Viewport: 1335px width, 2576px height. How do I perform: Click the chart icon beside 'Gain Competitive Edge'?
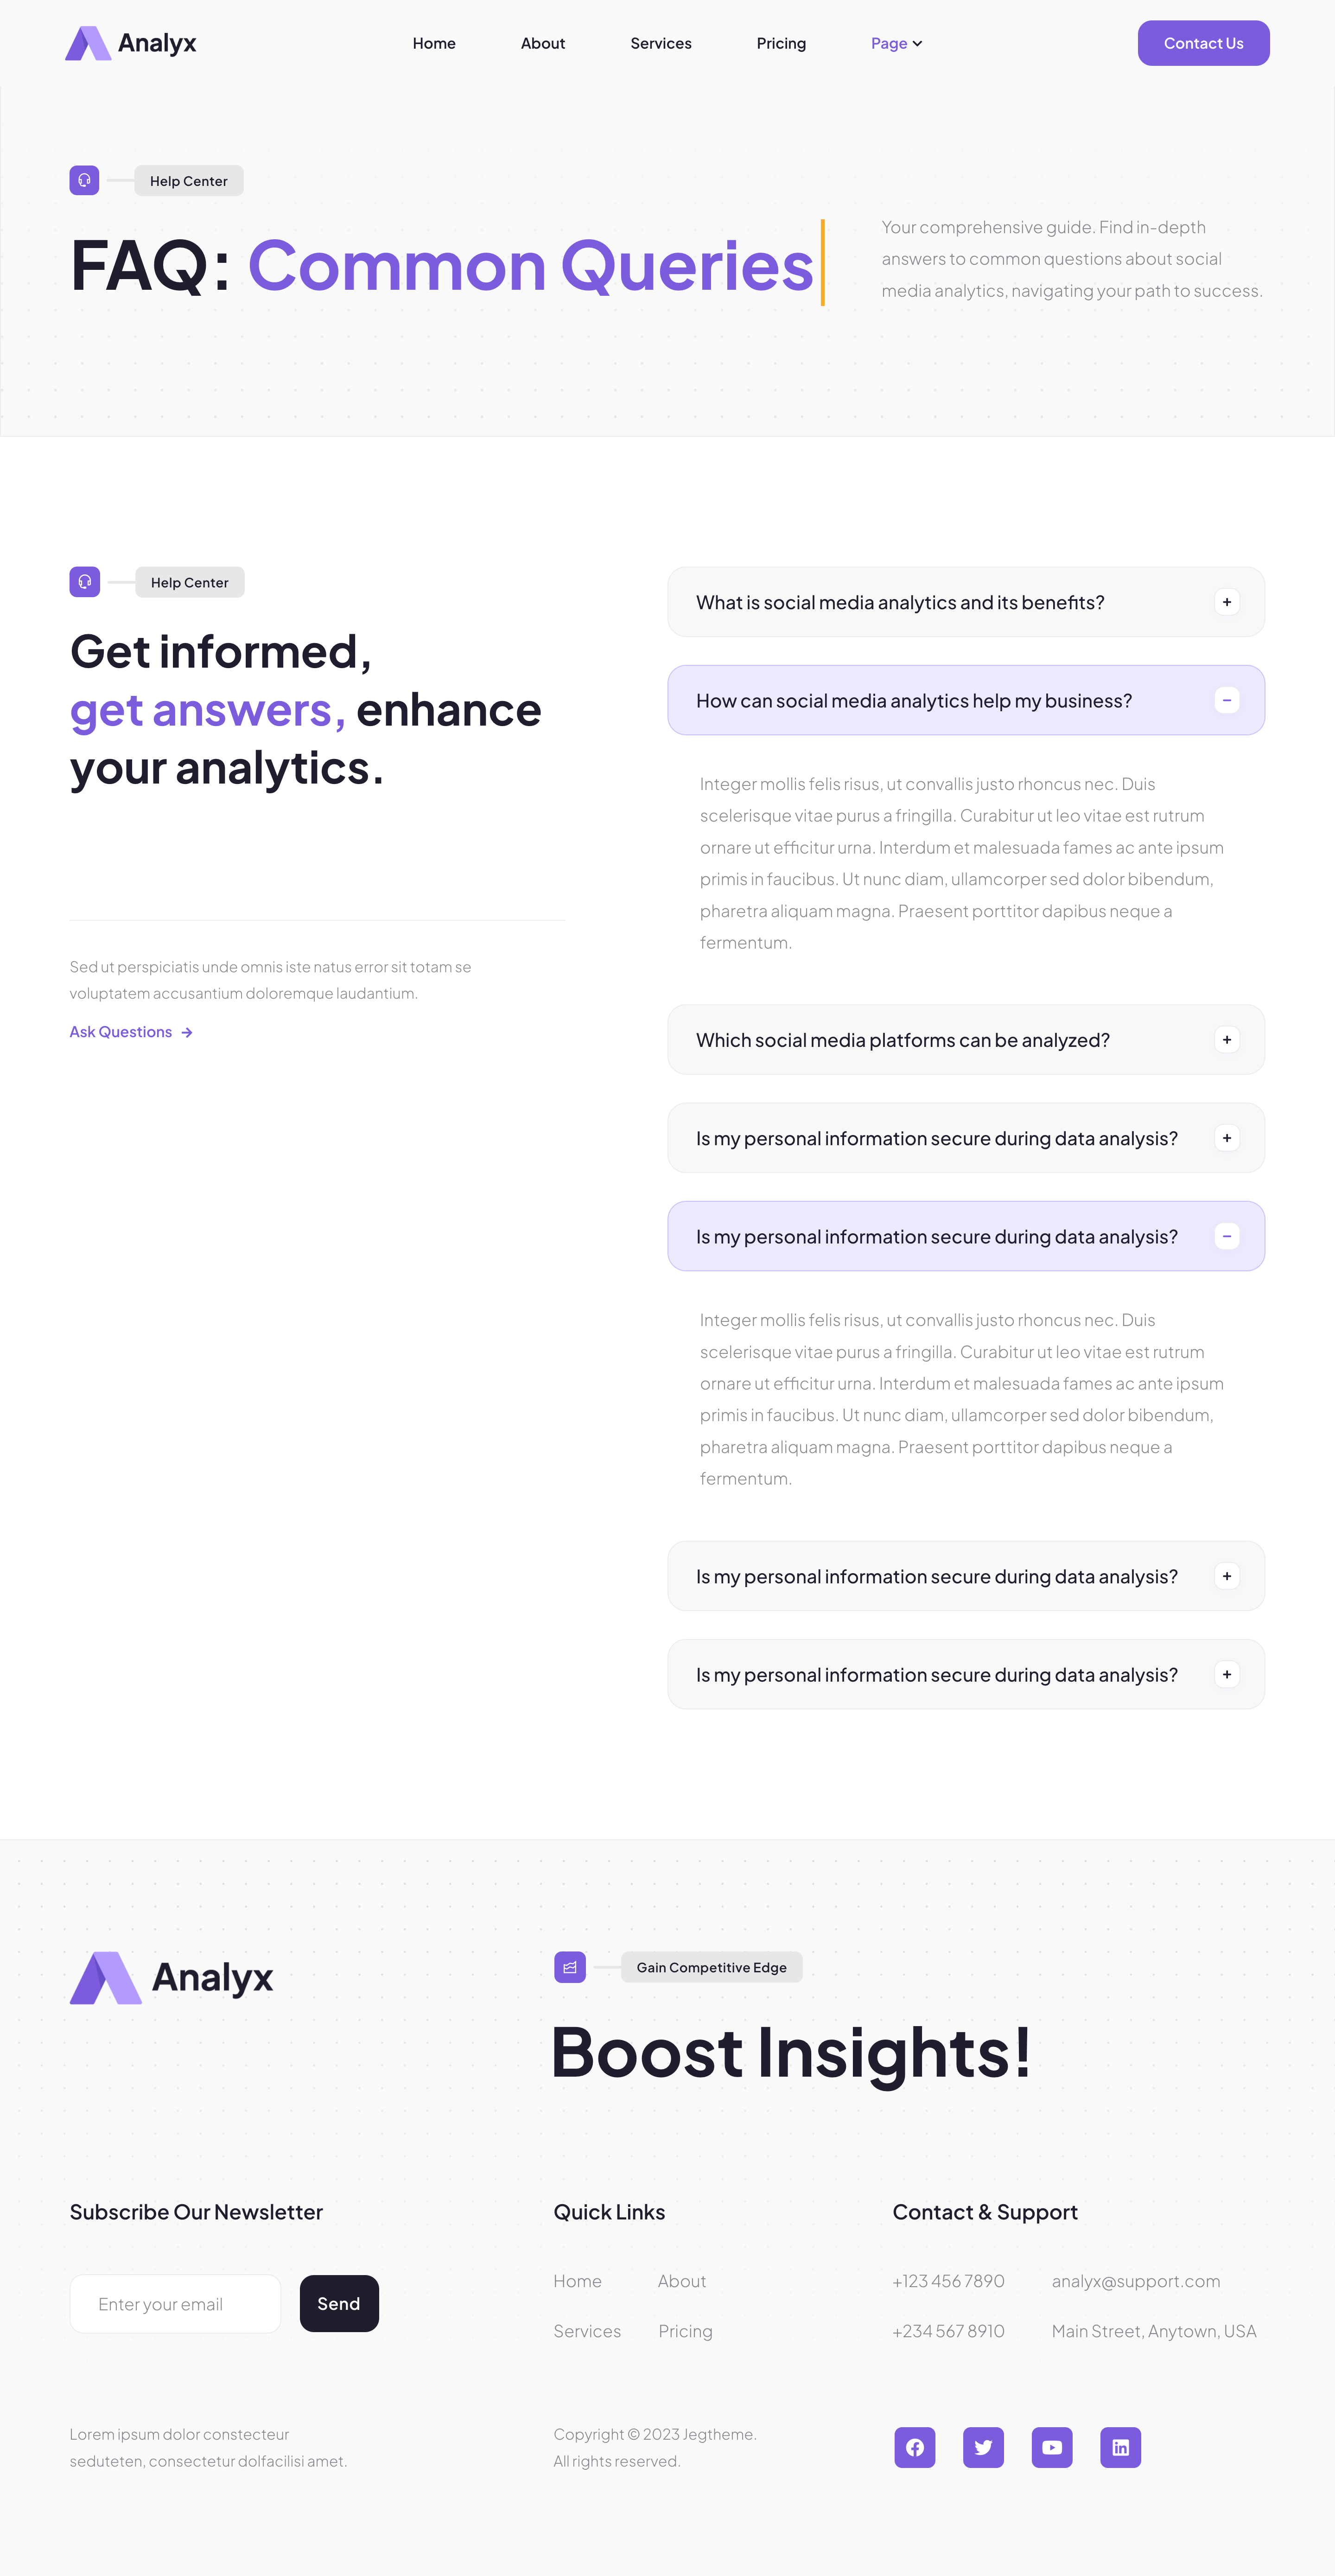coord(570,1967)
